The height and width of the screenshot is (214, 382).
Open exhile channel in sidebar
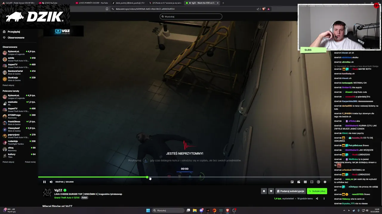point(19,59)
